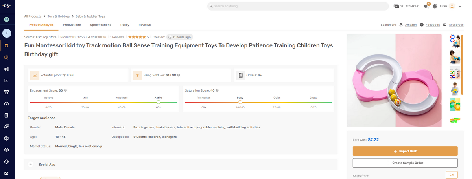The height and width of the screenshot is (179, 472).
Task: Select the first product thumbnail image
Action: pos(455,41)
